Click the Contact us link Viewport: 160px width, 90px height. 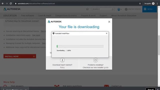click(x=116, y=86)
